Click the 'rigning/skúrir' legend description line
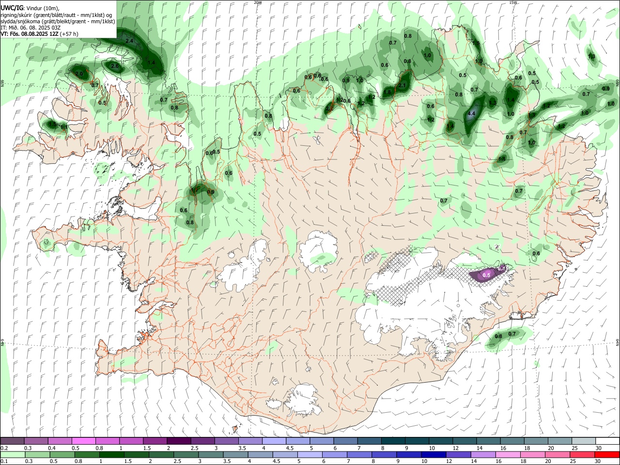Screen dimensions: 620x465 [57, 15]
